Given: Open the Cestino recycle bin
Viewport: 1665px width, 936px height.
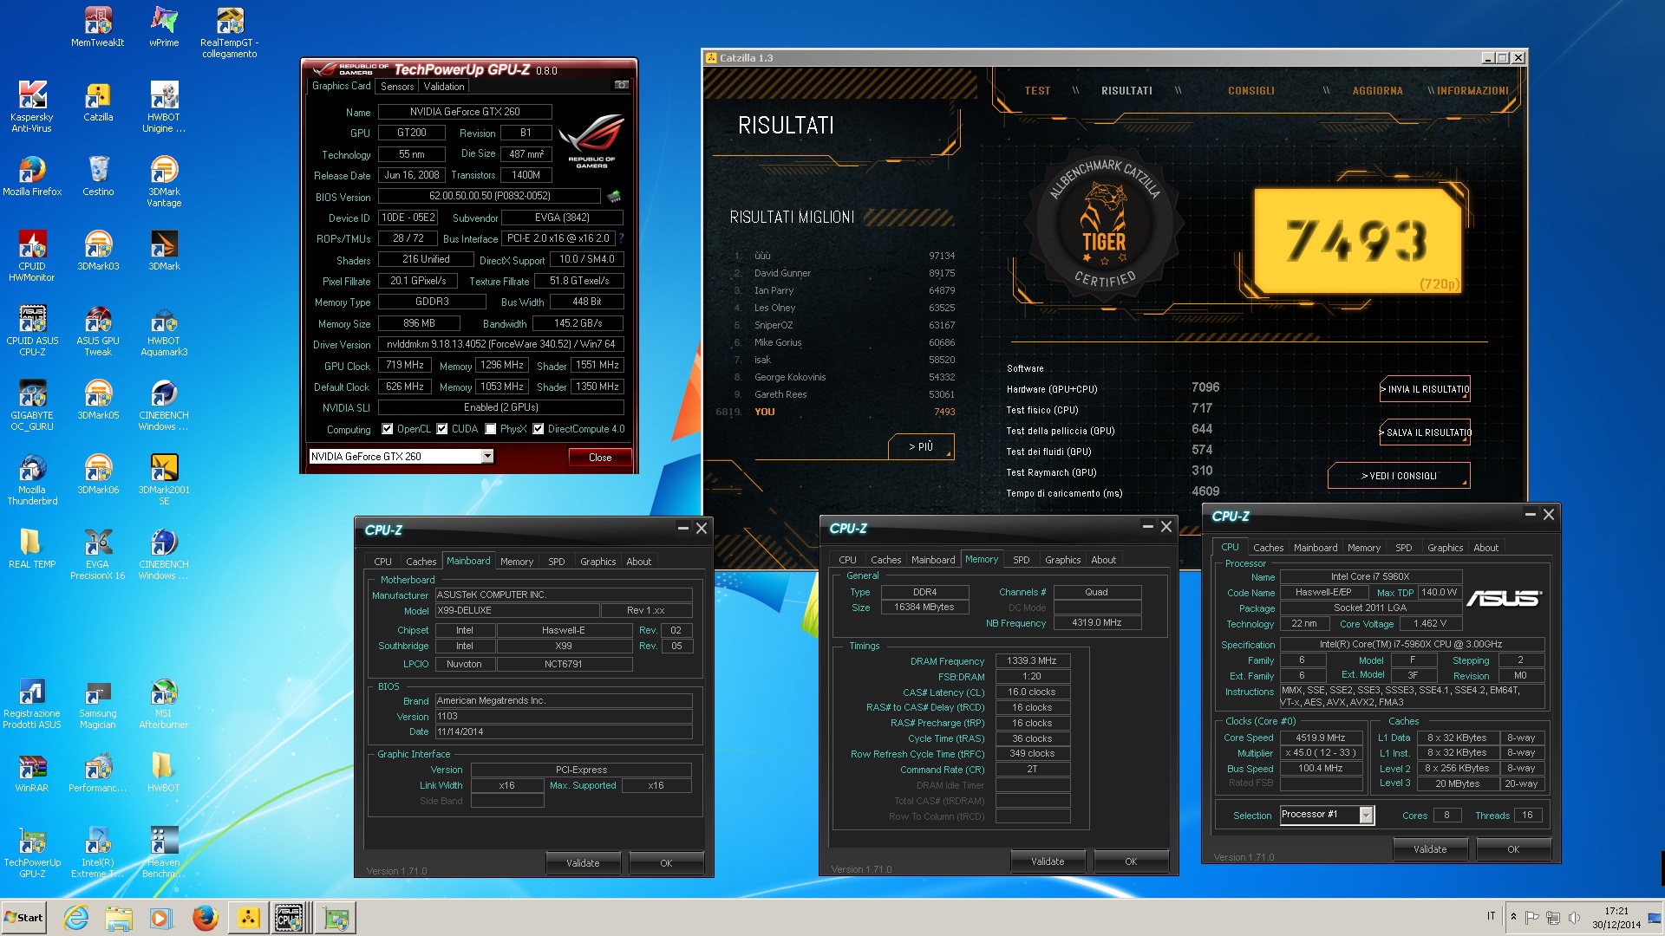Looking at the screenshot, I should point(98,176).
